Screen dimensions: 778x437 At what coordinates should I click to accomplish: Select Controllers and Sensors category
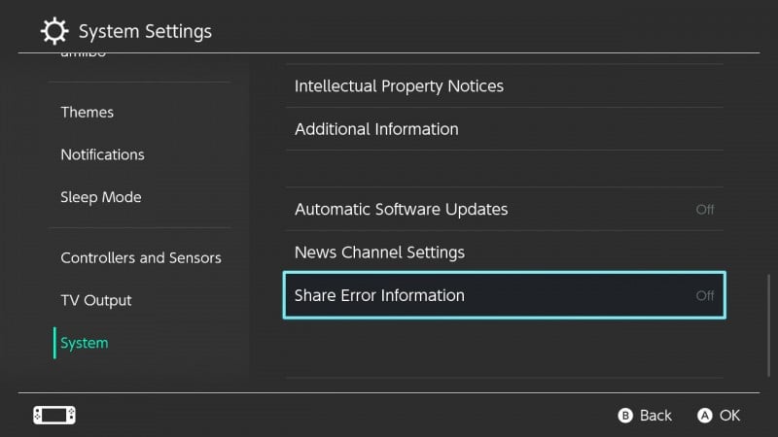[x=141, y=257]
